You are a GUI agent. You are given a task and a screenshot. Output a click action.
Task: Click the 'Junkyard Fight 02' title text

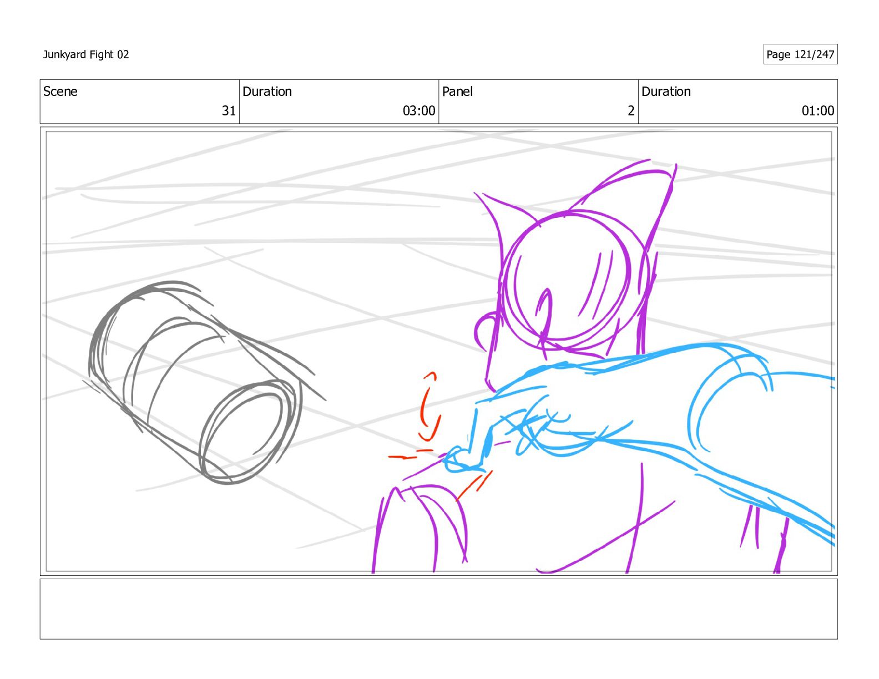[86, 54]
